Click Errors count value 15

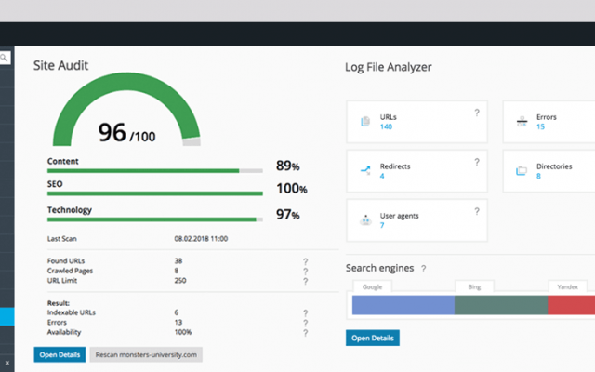tap(540, 126)
